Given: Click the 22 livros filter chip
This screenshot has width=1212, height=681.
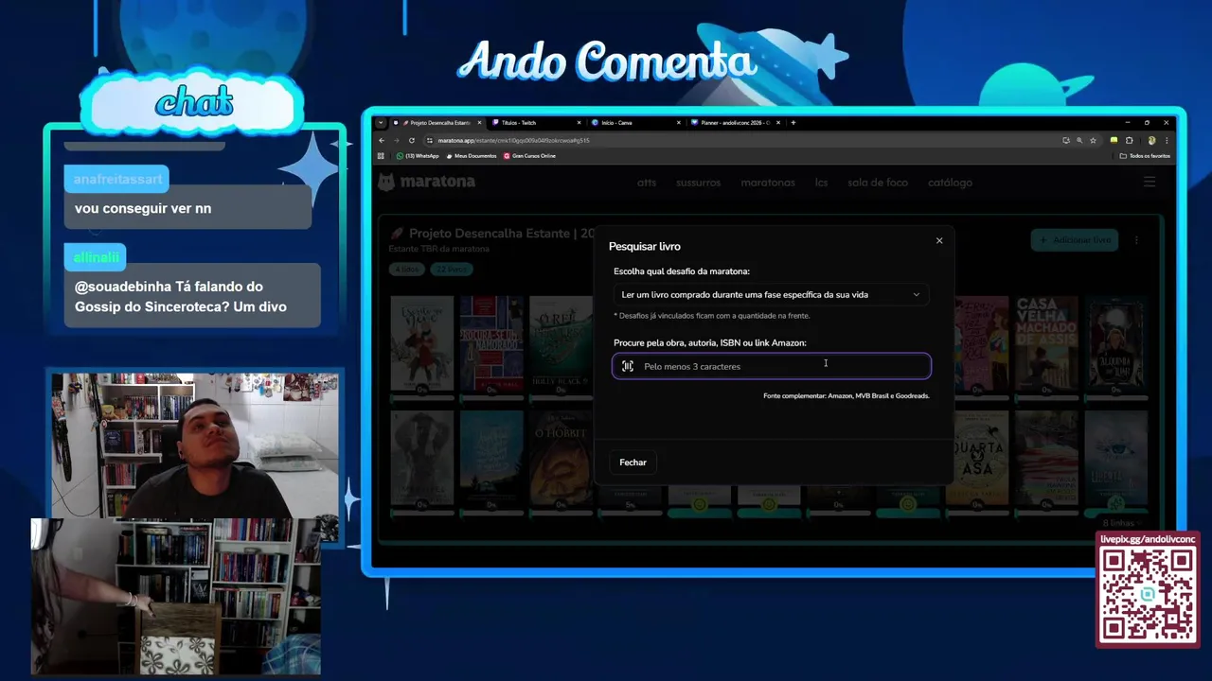Looking at the screenshot, I should click(451, 270).
